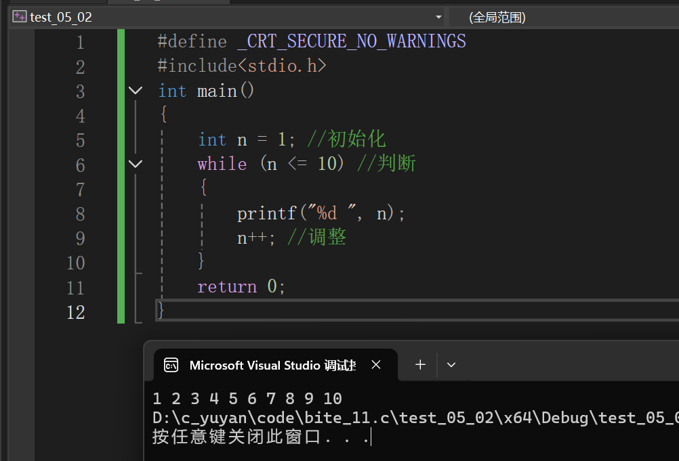Viewport: 679px width, 461px height.
Task: Click the _CRT_SECURE_NO_WARNINGS macro text
Action: [352, 41]
